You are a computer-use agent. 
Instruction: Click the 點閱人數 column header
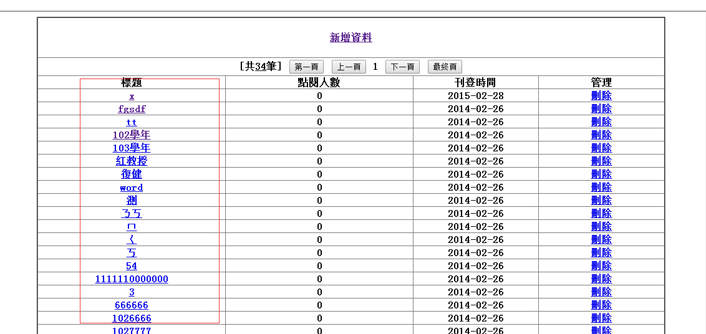319,82
